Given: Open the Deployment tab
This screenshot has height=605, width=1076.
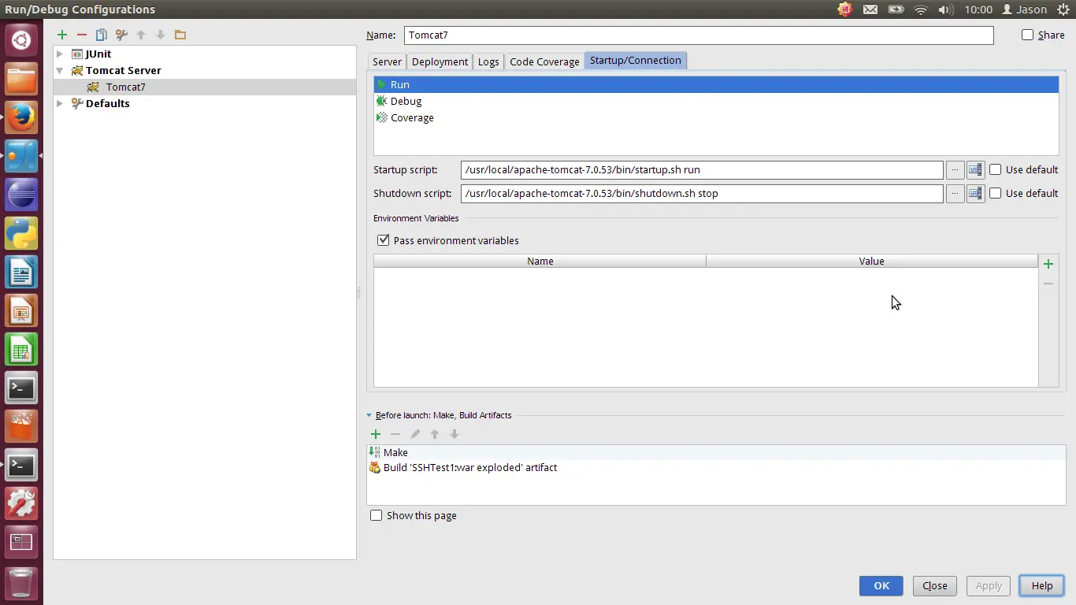Looking at the screenshot, I should (x=440, y=61).
